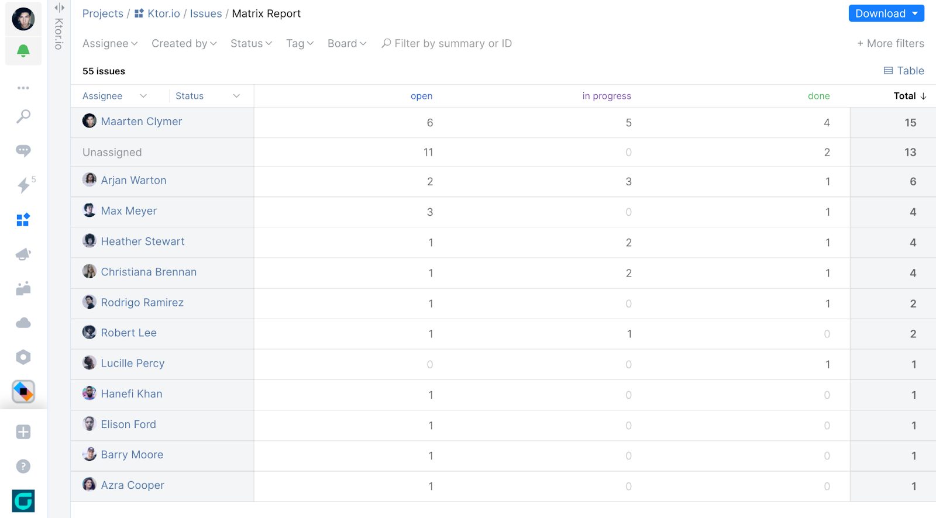Image resolution: width=936 pixels, height=518 pixels.
Task: Click Max Meyer's open count 3
Action: pyautogui.click(x=430, y=212)
